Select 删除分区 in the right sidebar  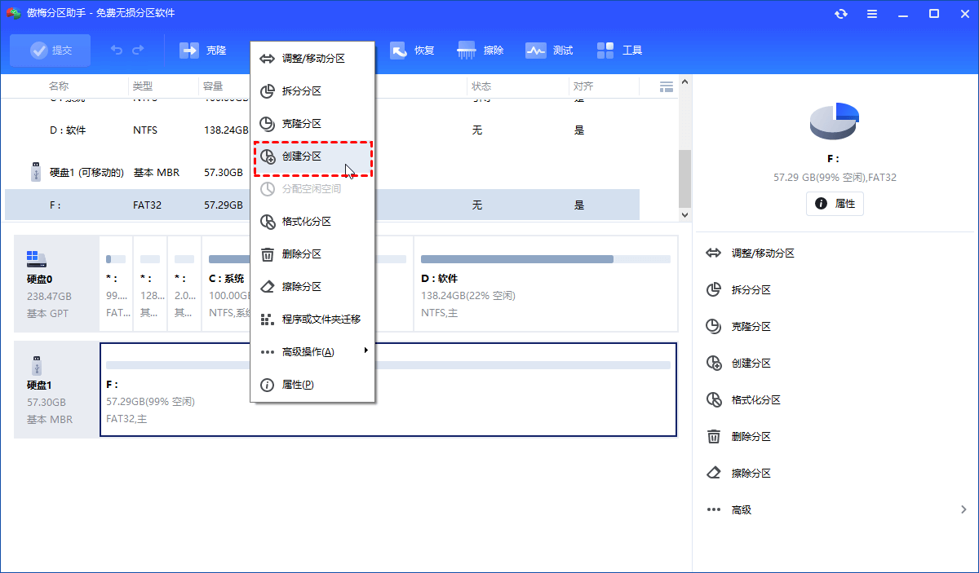[x=751, y=436]
